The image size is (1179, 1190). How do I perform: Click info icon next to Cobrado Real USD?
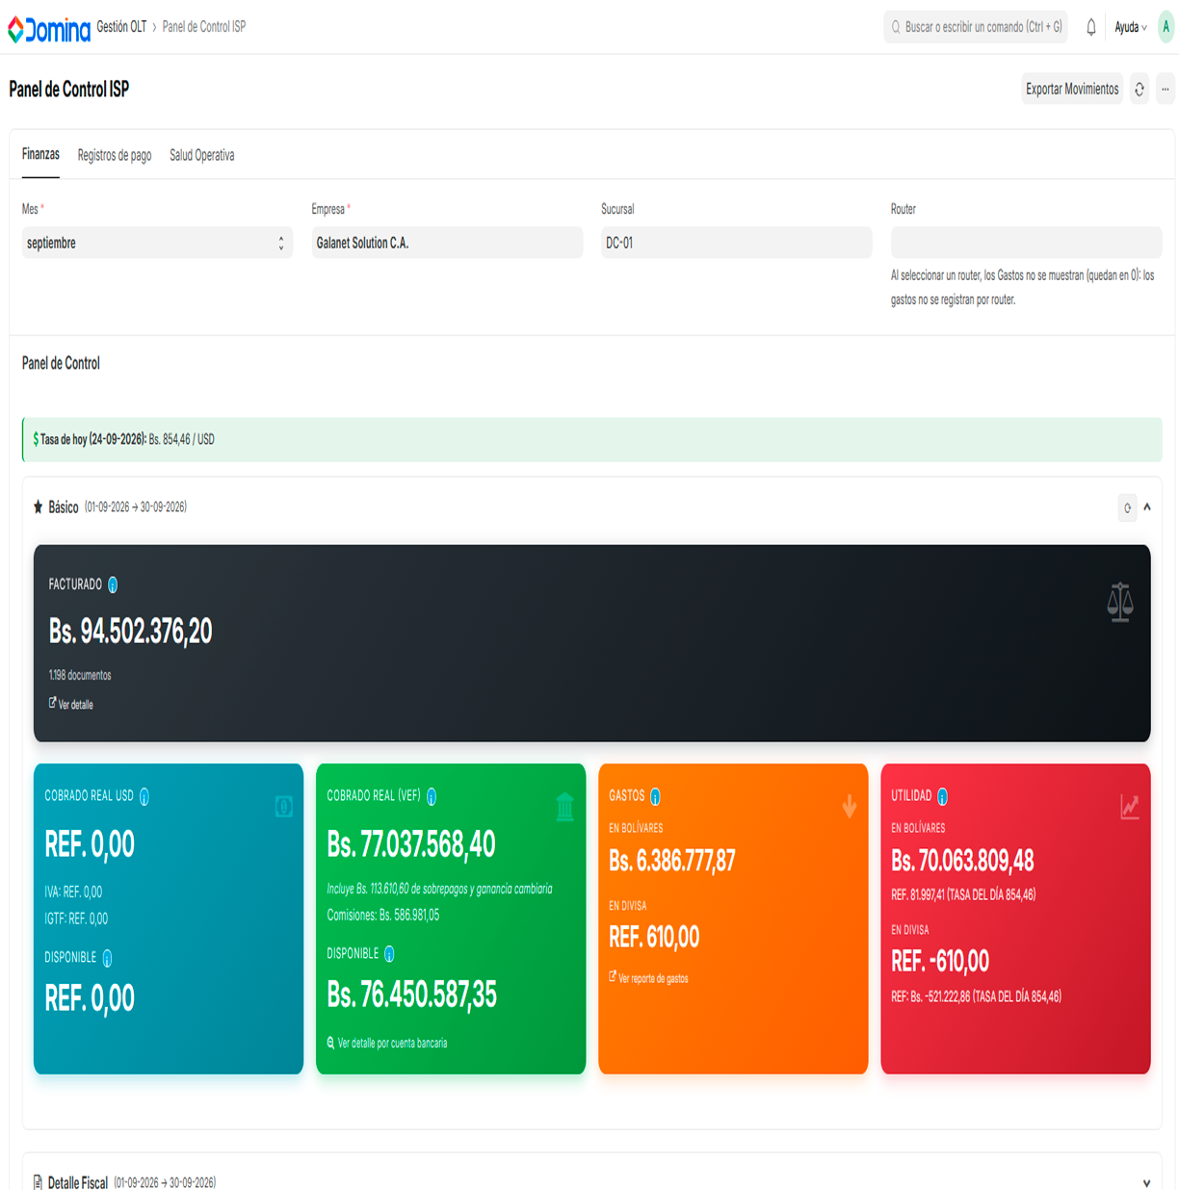(x=144, y=796)
